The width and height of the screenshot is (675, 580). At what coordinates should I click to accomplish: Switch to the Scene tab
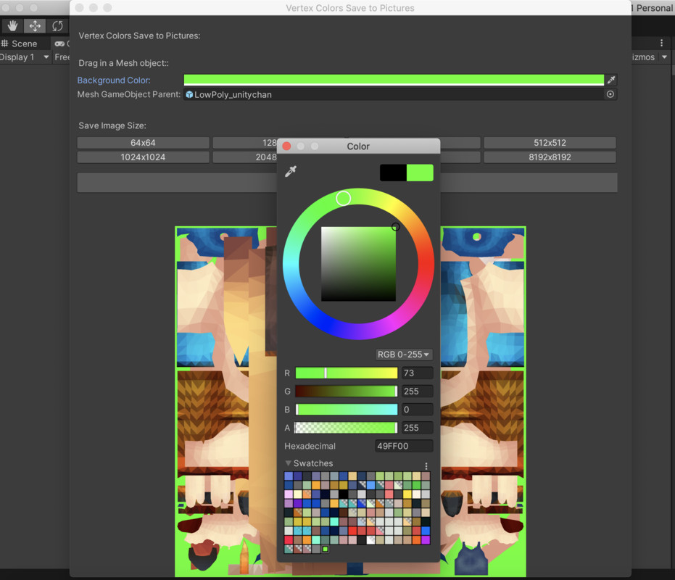tap(23, 43)
